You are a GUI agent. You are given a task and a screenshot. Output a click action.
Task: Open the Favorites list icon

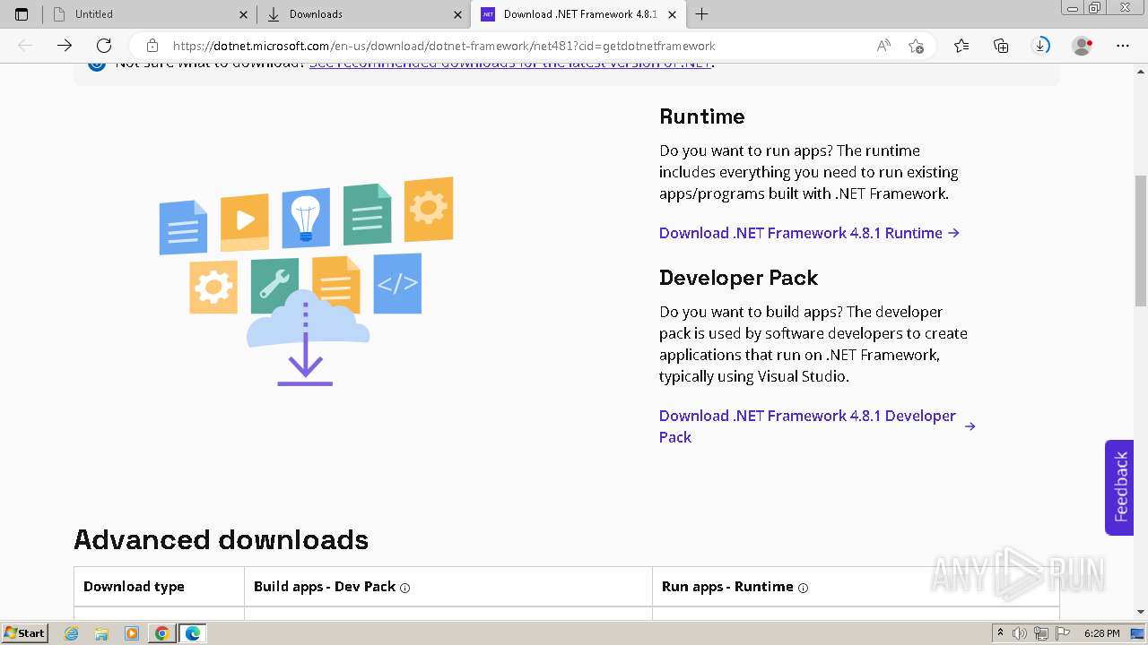[961, 46]
